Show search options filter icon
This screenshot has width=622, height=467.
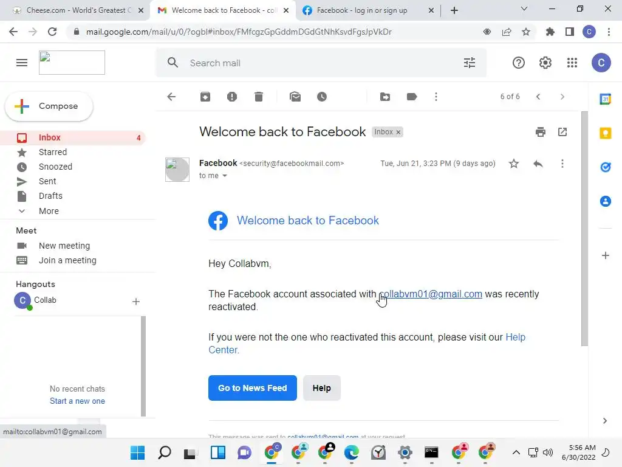tap(470, 63)
